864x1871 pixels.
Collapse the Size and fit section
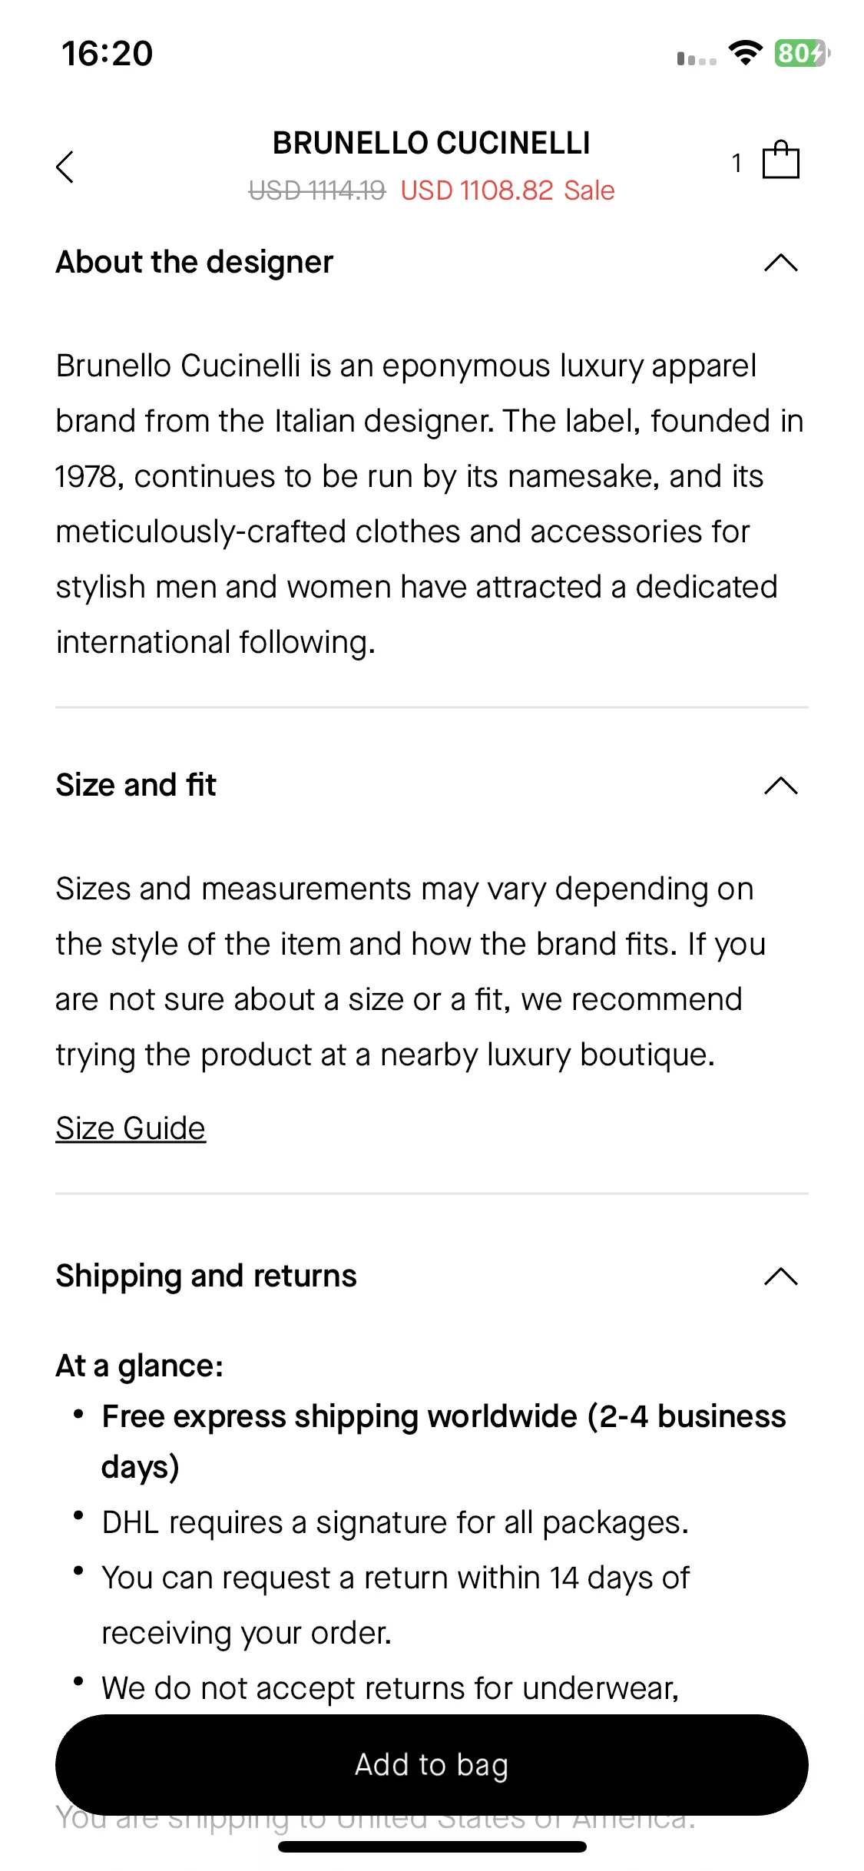(781, 786)
